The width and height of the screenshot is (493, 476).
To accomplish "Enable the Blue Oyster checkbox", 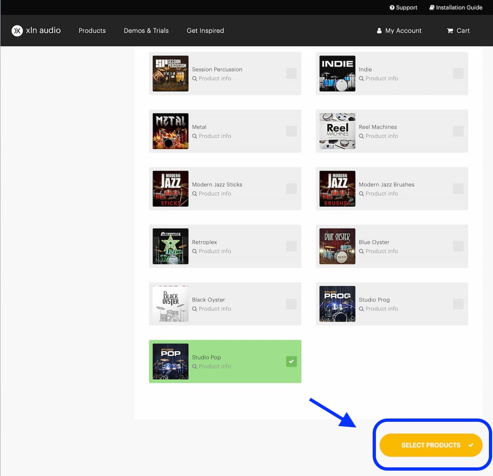I will pos(458,246).
